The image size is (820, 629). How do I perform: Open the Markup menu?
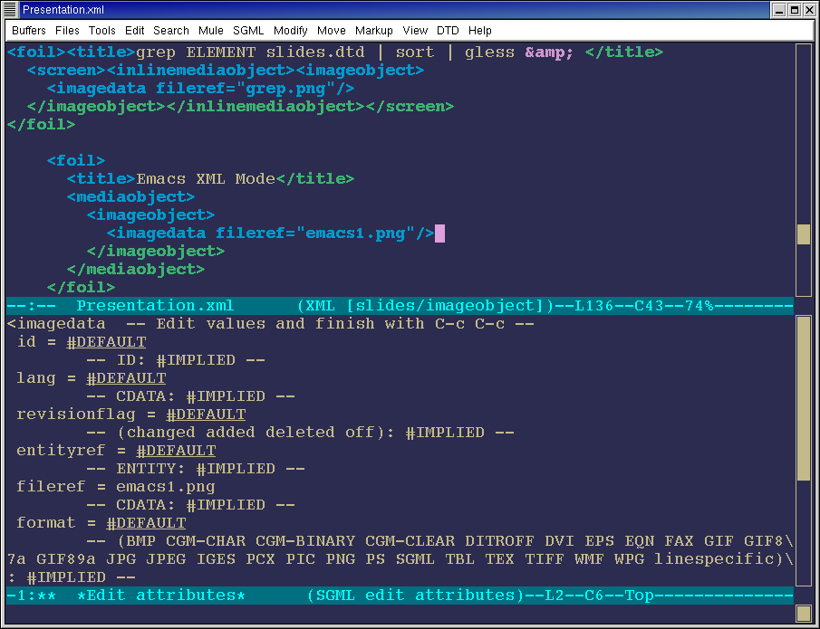click(x=374, y=31)
